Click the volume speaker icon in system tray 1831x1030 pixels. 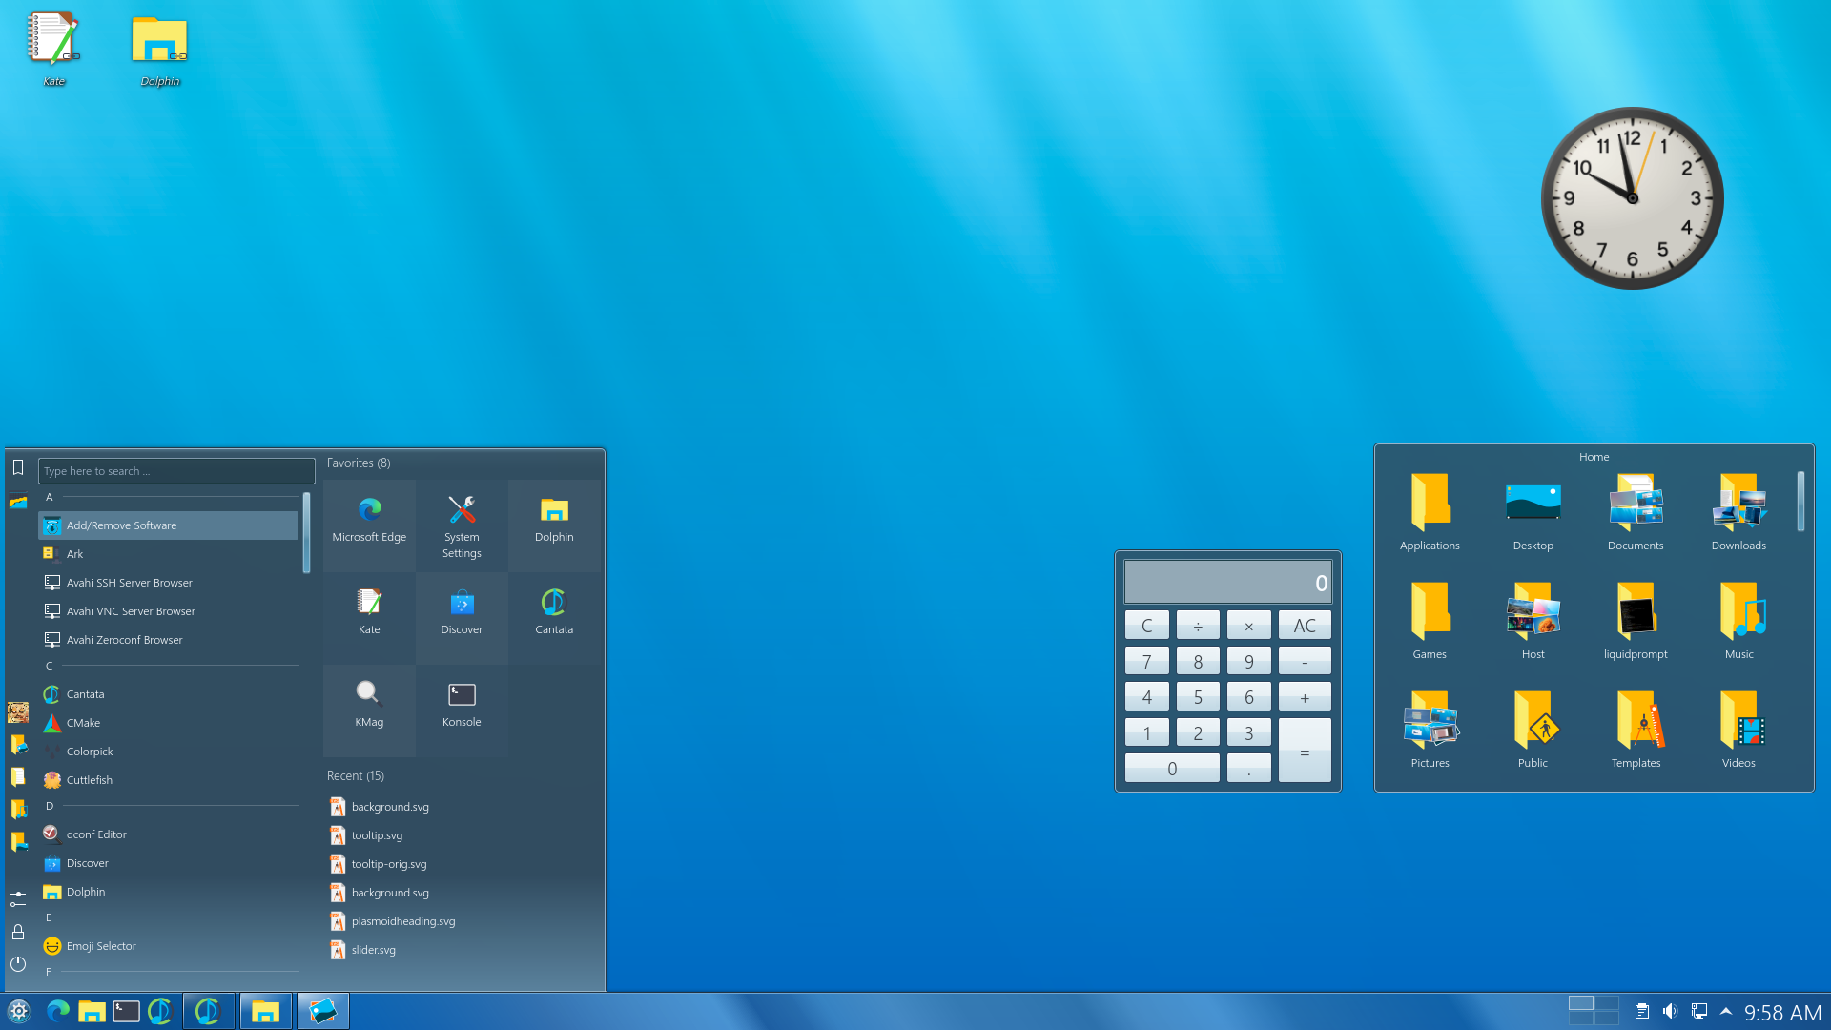pyautogui.click(x=1670, y=1011)
